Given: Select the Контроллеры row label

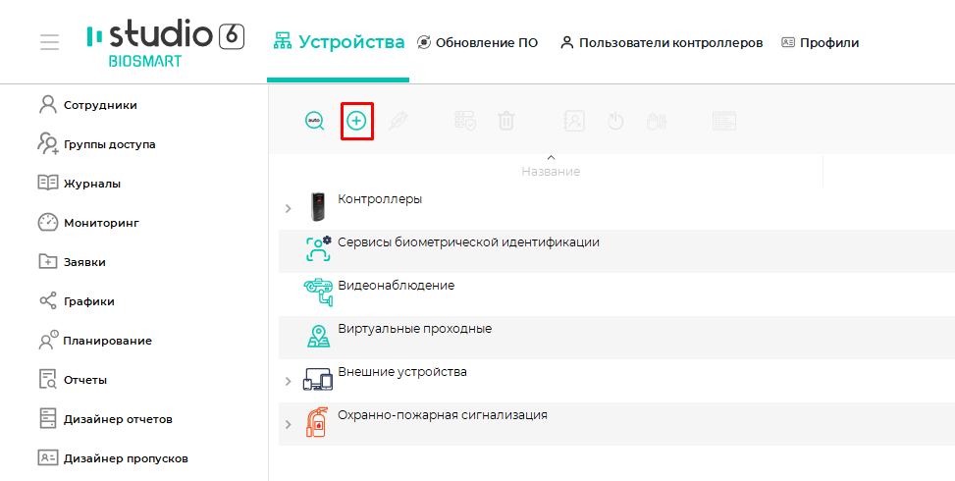Looking at the screenshot, I should pyautogui.click(x=380, y=199).
